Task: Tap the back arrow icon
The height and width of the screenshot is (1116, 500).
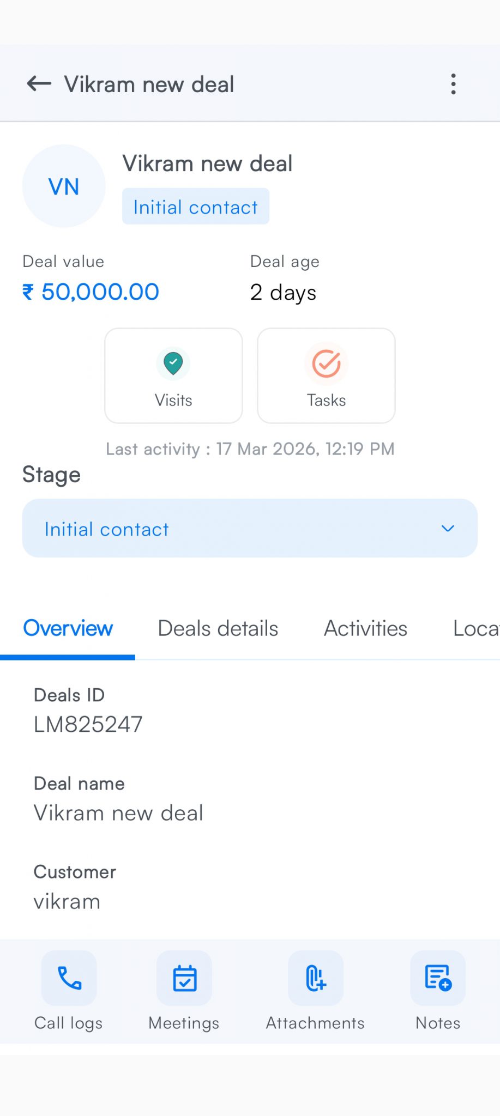Action: coord(39,84)
